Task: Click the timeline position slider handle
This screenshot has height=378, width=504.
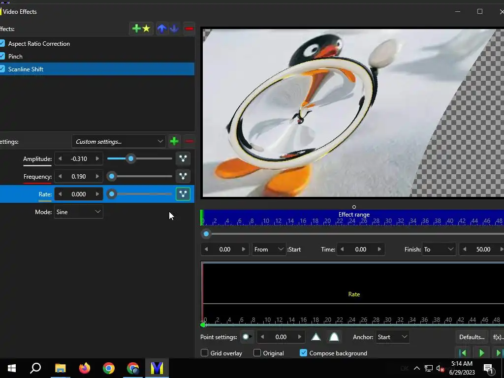Action: click(x=206, y=234)
